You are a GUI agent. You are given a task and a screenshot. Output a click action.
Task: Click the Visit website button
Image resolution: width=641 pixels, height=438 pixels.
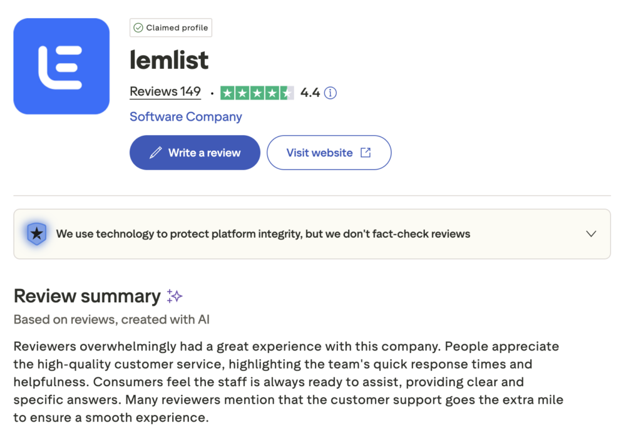tap(329, 153)
